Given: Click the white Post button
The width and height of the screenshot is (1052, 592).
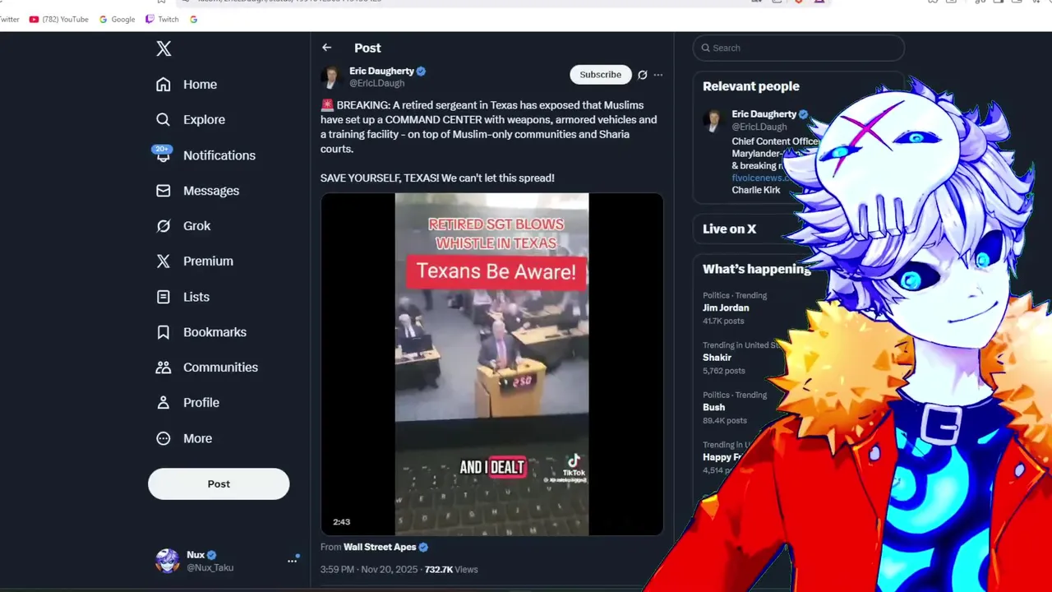Looking at the screenshot, I should tap(219, 484).
